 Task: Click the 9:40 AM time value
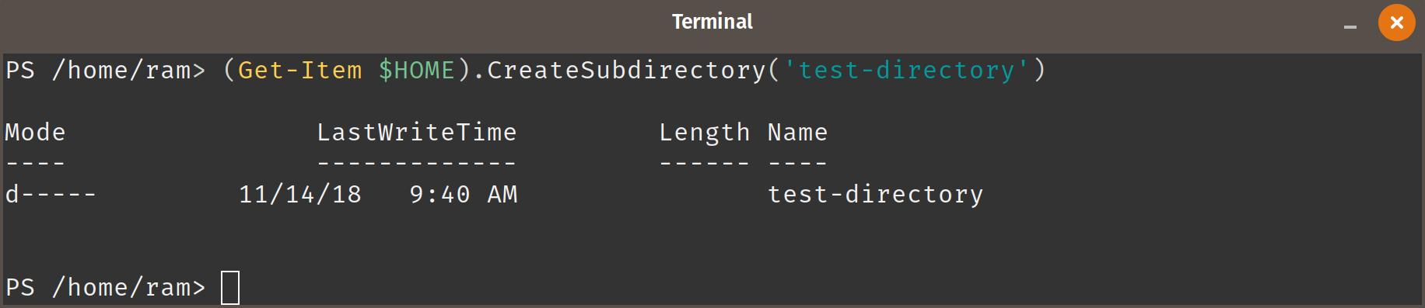pos(464,194)
